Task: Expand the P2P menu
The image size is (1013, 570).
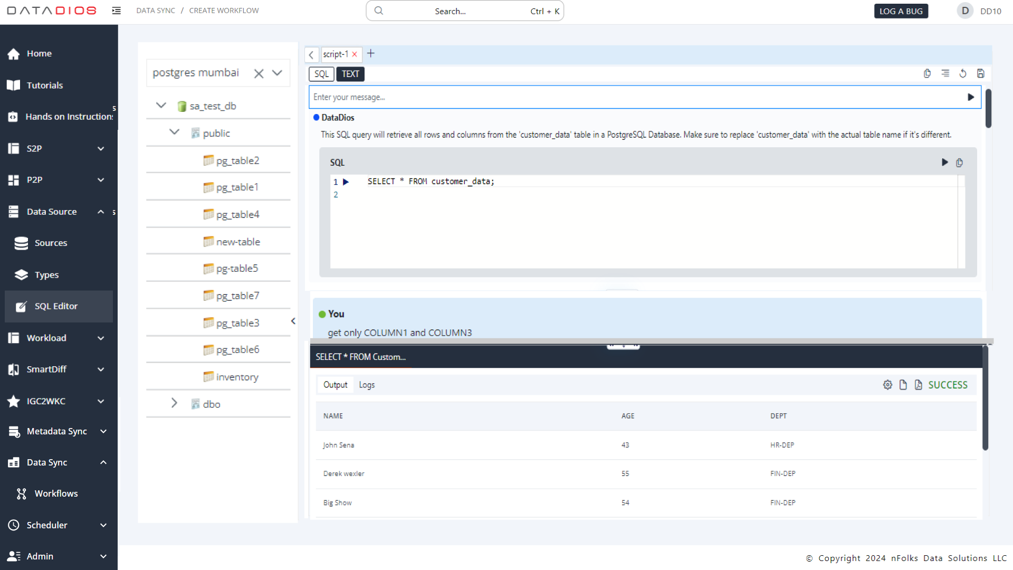Action: (101, 180)
